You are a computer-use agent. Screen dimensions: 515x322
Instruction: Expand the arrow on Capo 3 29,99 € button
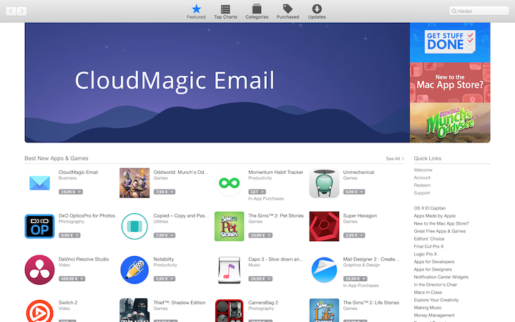269,278
